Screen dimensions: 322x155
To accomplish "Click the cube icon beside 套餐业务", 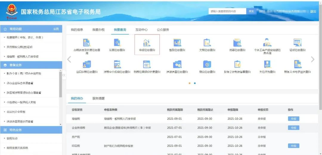I will (x=5, y=65).
